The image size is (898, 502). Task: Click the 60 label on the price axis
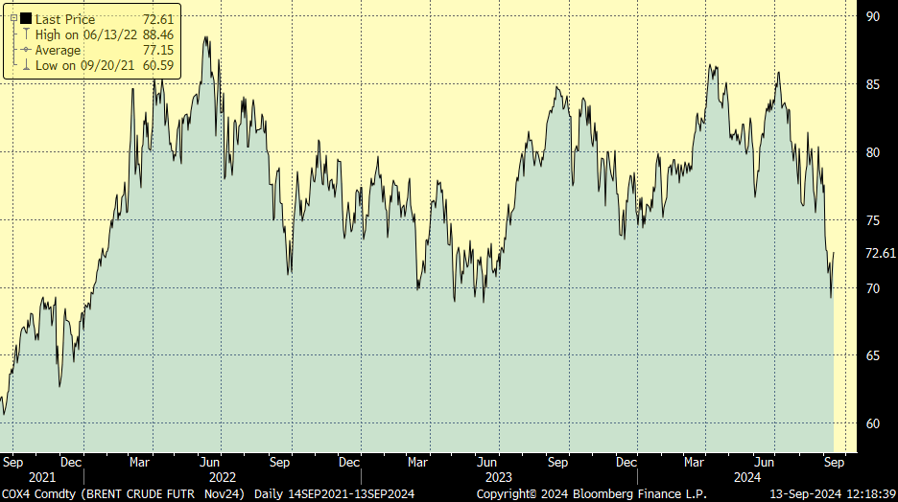click(873, 423)
